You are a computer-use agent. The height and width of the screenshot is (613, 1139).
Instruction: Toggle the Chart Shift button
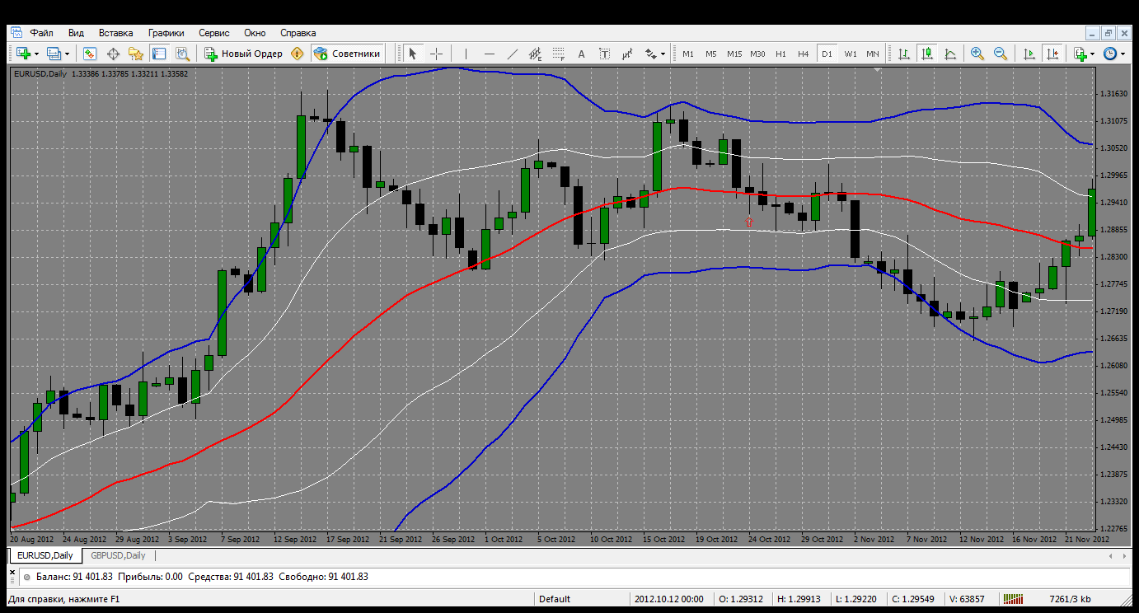tap(1052, 54)
